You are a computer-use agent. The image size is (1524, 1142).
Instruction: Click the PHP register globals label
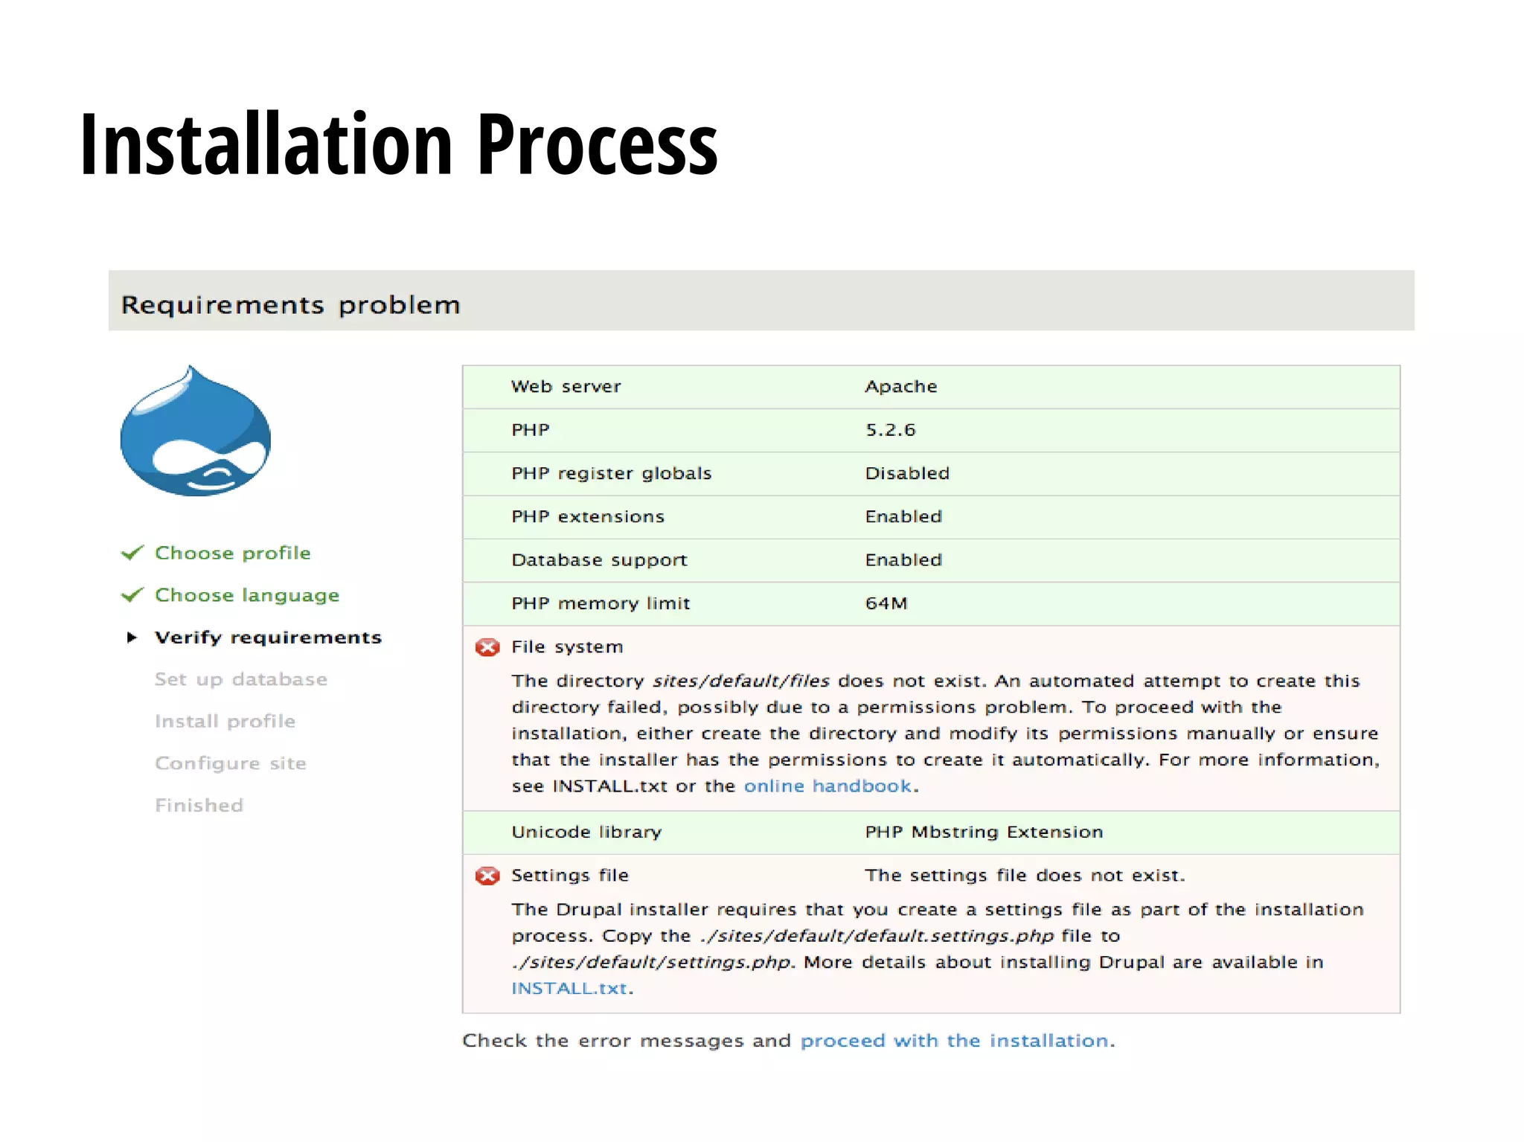coord(611,474)
